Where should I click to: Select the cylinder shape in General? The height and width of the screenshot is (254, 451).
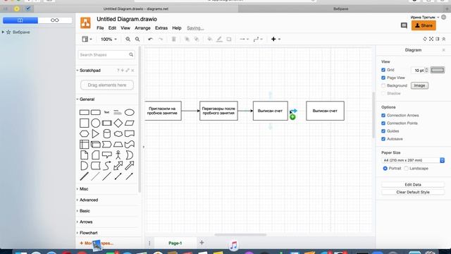point(106,133)
